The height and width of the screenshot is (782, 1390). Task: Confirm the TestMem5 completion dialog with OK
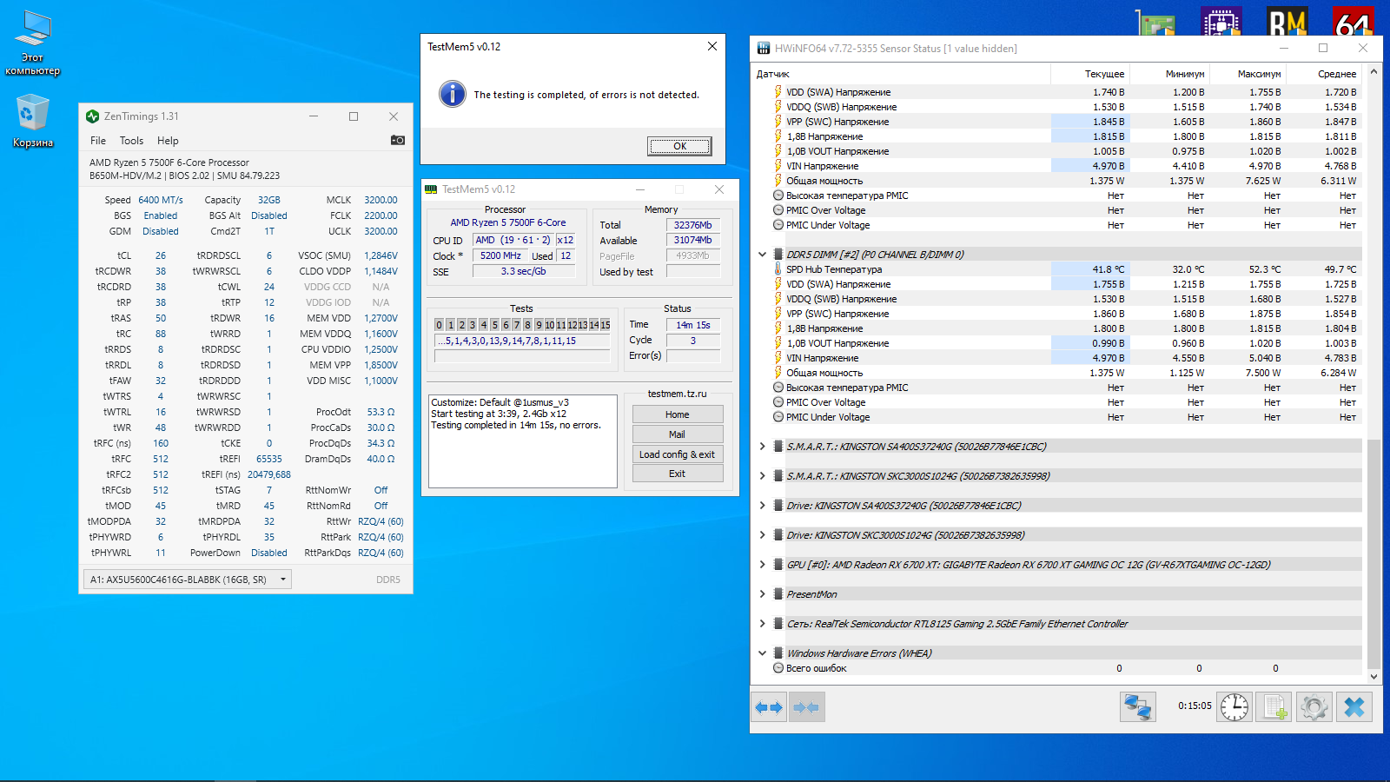[x=679, y=146]
